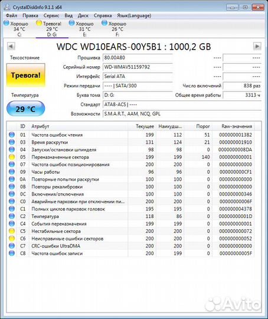Viewport: 268px width, 319px height.
Task: Go to next disk with right arrow
Action: click(x=257, y=46)
